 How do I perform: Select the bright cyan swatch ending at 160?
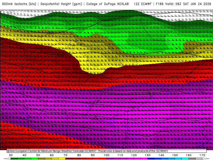[x=185, y=159]
